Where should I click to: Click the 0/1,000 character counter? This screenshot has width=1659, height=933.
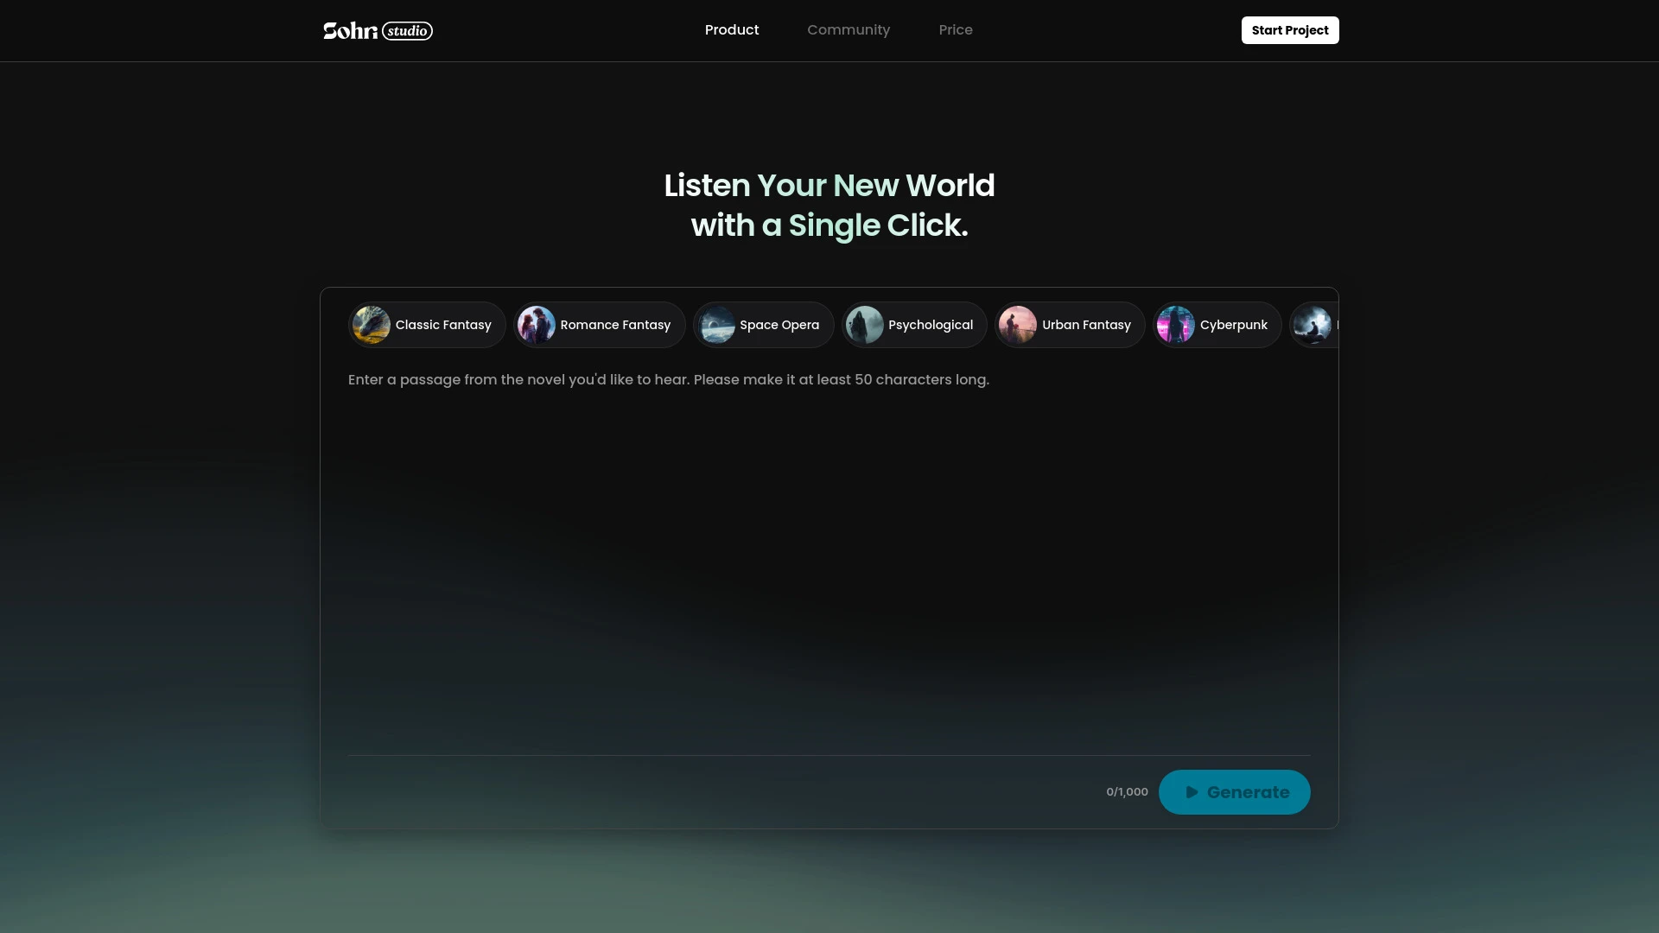click(1127, 792)
